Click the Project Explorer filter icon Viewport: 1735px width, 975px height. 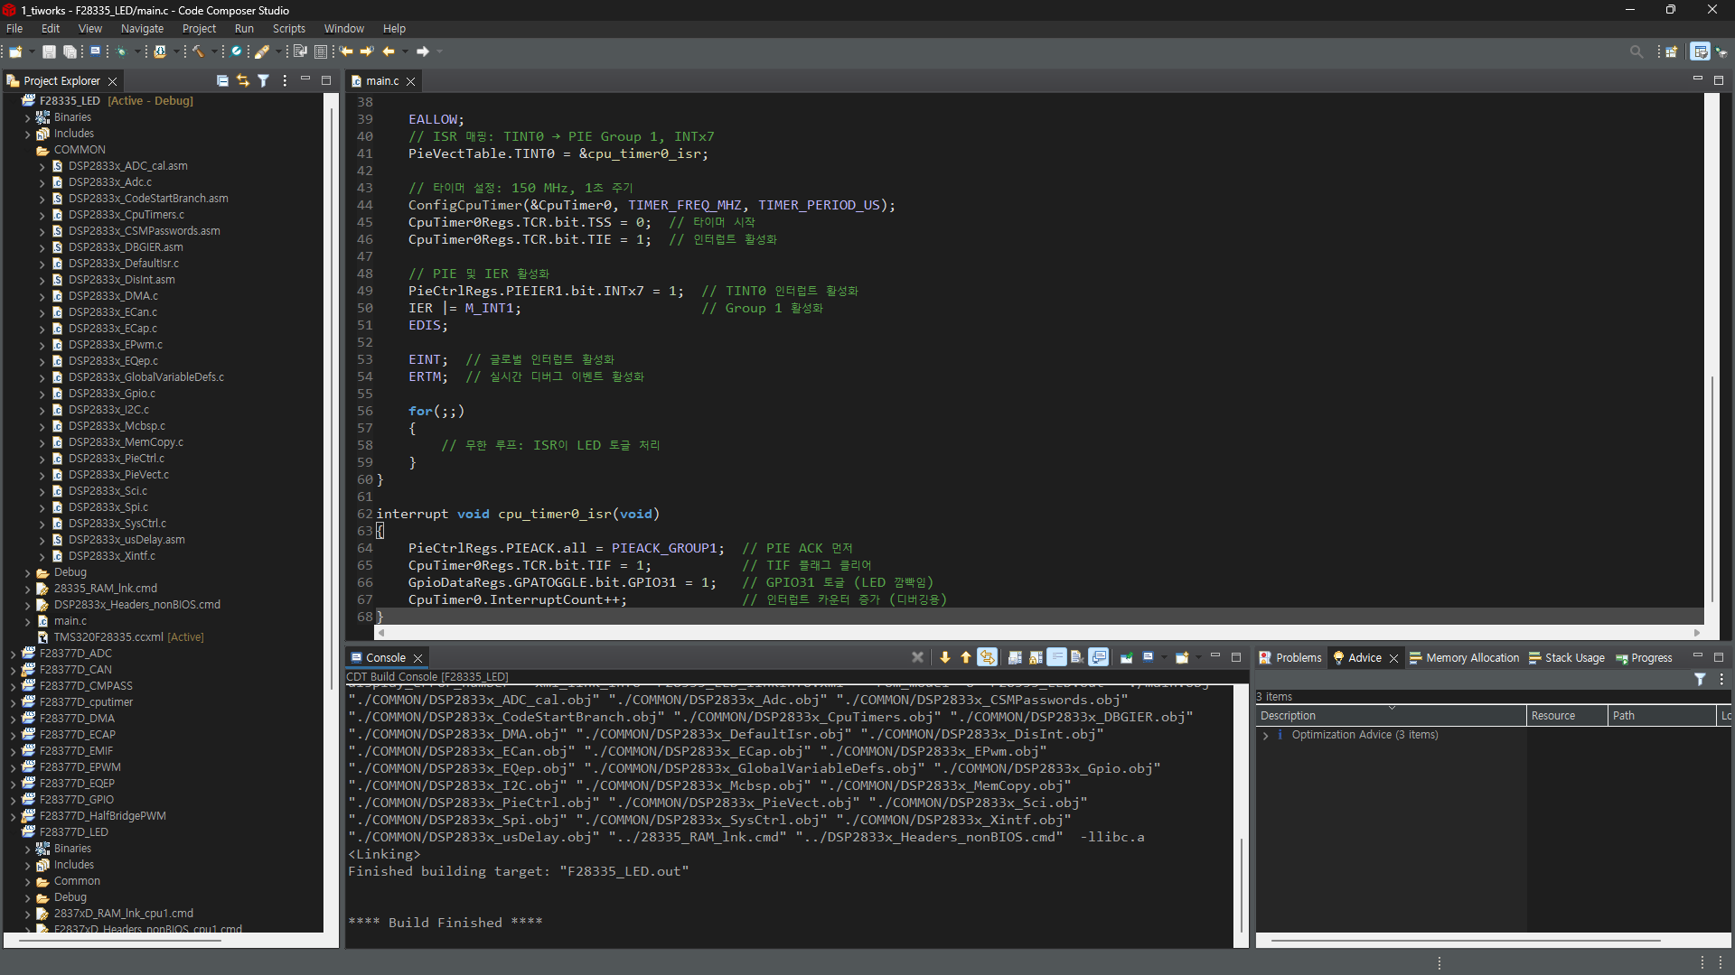point(263,80)
